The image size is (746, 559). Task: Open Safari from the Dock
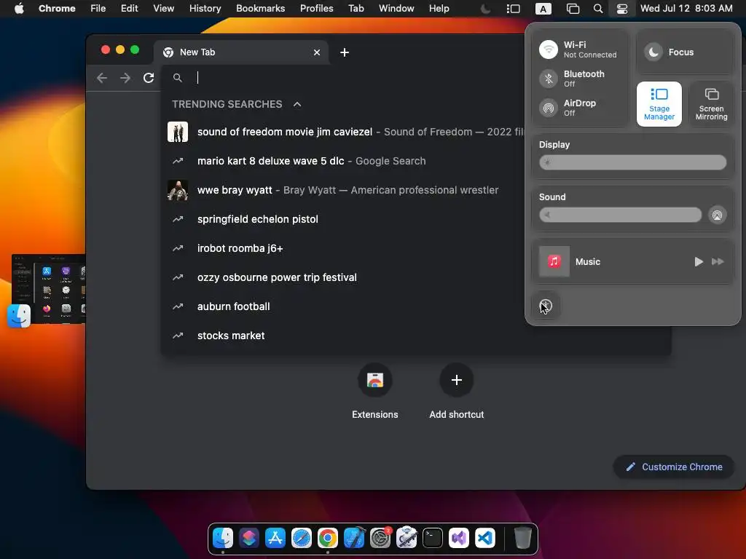[x=302, y=538]
